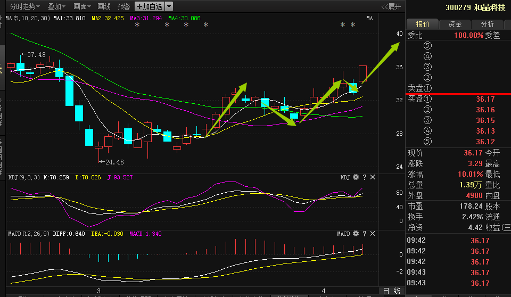Expand the 叠加 overlay menu
Image resolution: width=511 pixels, height=297 pixels.
click(57, 6)
